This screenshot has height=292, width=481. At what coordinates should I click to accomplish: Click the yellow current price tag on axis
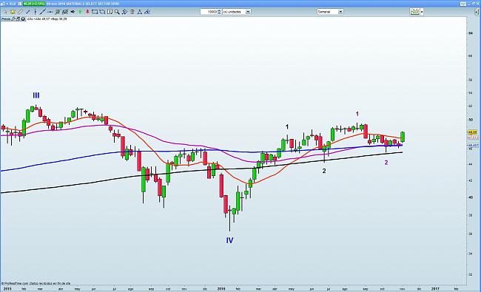[473, 132]
